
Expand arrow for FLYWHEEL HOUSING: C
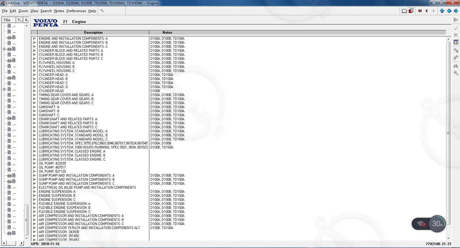(x=35, y=71)
